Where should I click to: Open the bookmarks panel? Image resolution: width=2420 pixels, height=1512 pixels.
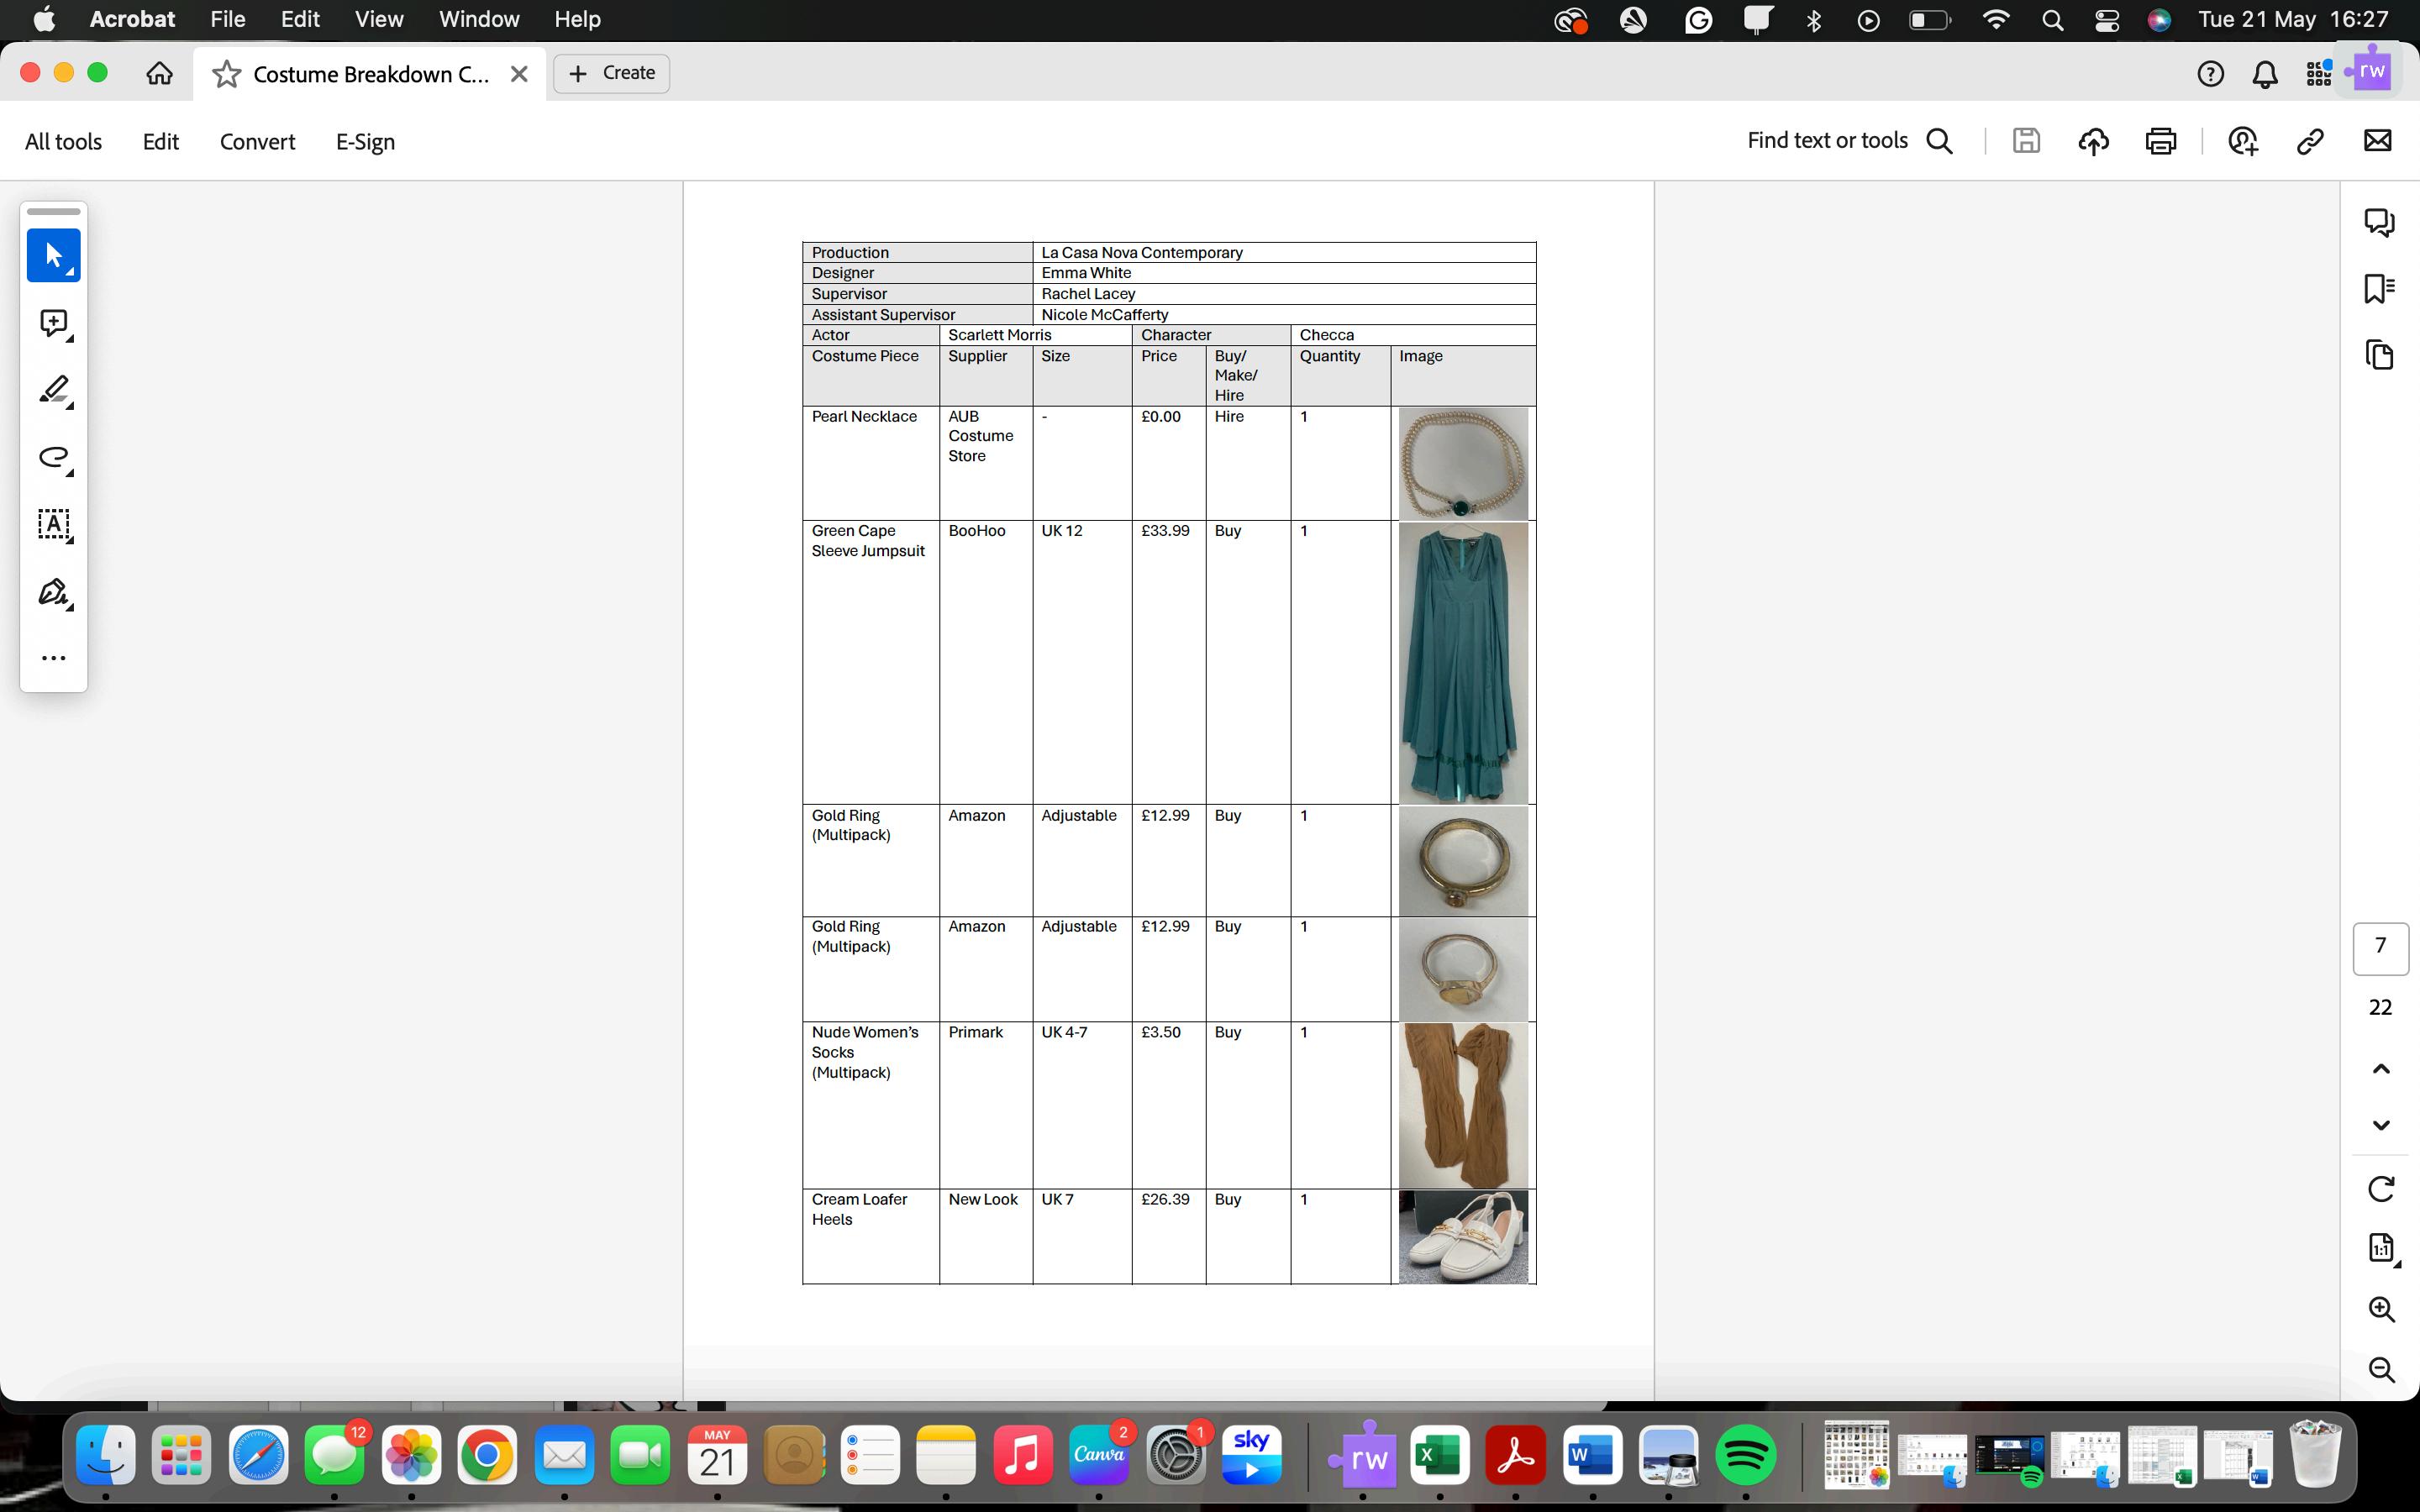point(2379,288)
